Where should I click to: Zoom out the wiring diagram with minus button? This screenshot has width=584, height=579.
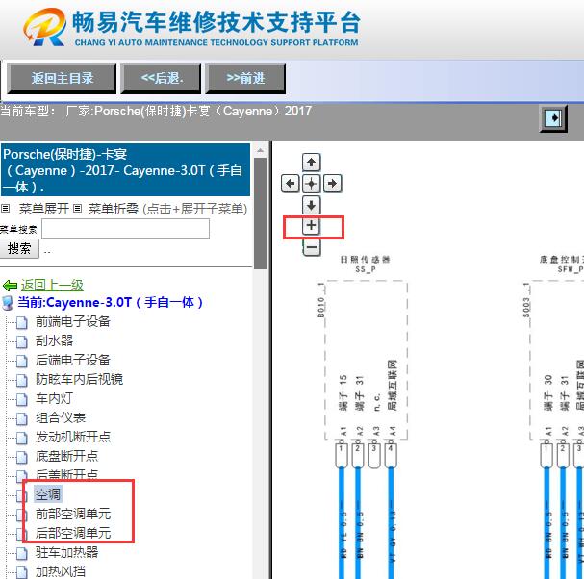pyautogui.click(x=312, y=247)
